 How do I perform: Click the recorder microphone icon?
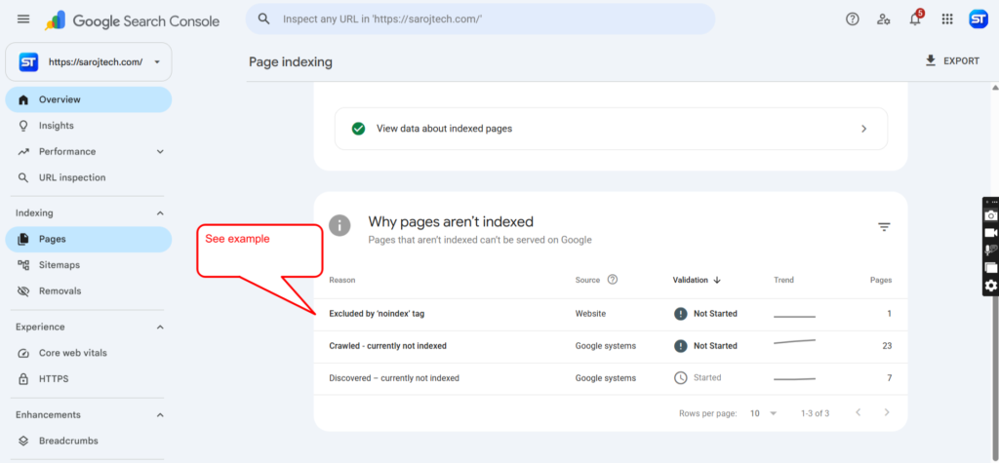991,251
